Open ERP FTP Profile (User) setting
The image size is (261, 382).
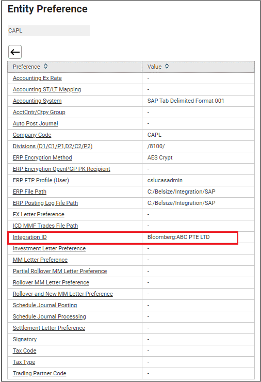[x=41, y=180]
